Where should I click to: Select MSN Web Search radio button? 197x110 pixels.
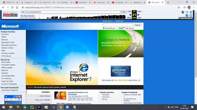point(117,28)
